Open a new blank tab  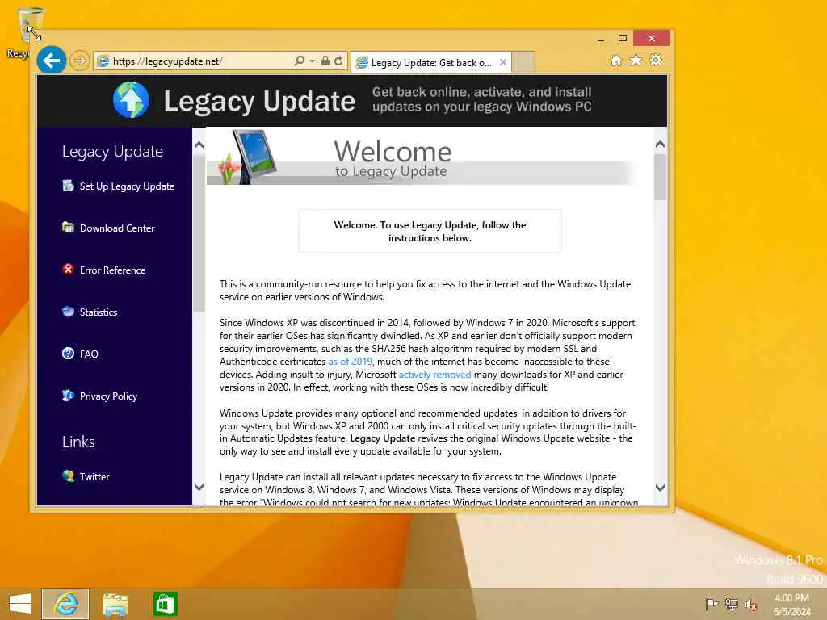click(x=523, y=62)
